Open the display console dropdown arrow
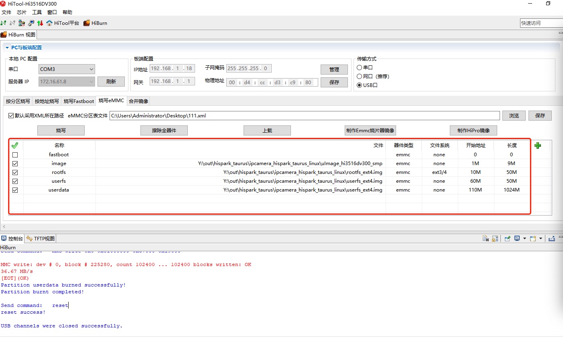Image resolution: width=563 pixels, height=337 pixels. click(524, 238)
